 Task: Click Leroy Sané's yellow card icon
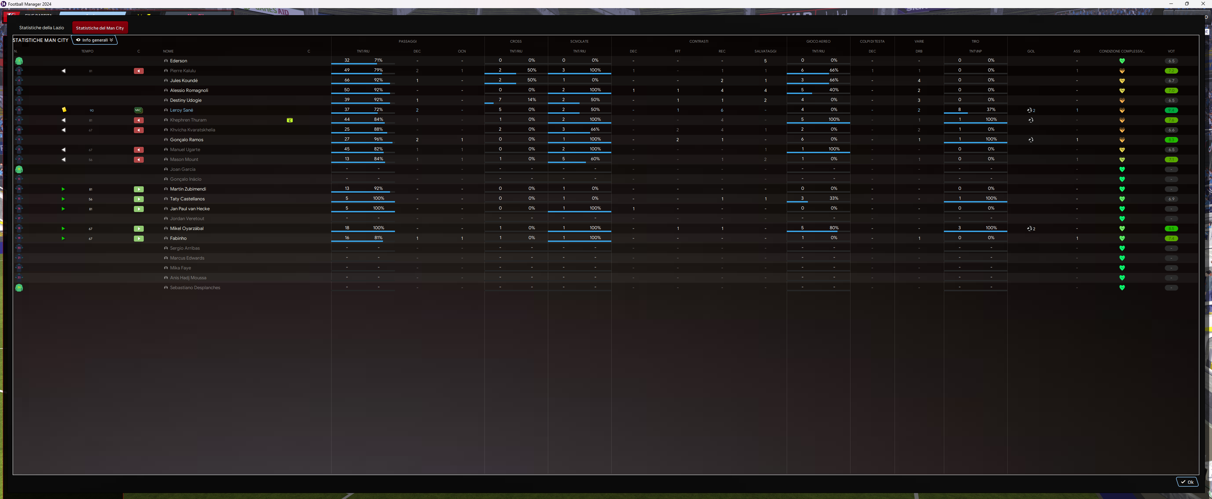[x=64, y=110]
